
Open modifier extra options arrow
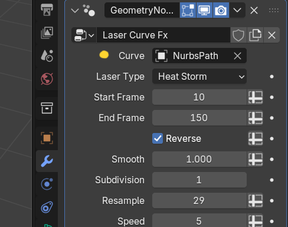tap(237, 10)
